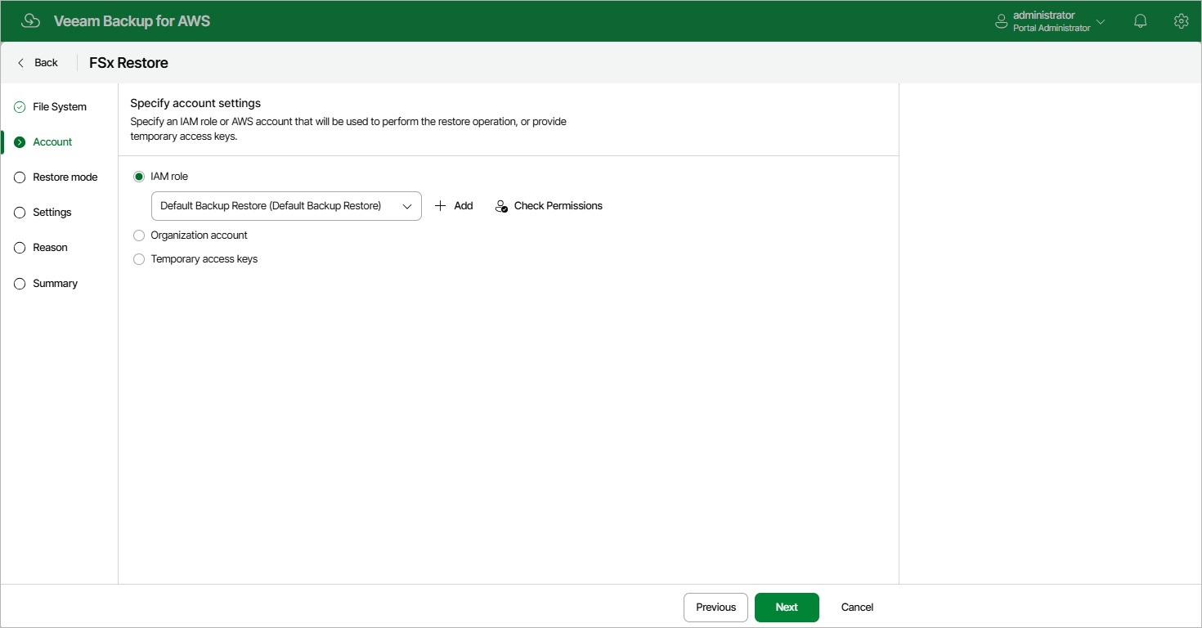The width and height of the screenshot is (1202, 628).
Task: Click the Veeam Backup for AWS title
Action: point(132,21)
